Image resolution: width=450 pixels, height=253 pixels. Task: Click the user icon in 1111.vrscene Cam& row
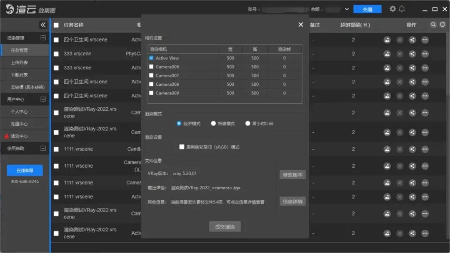point(387,149)
